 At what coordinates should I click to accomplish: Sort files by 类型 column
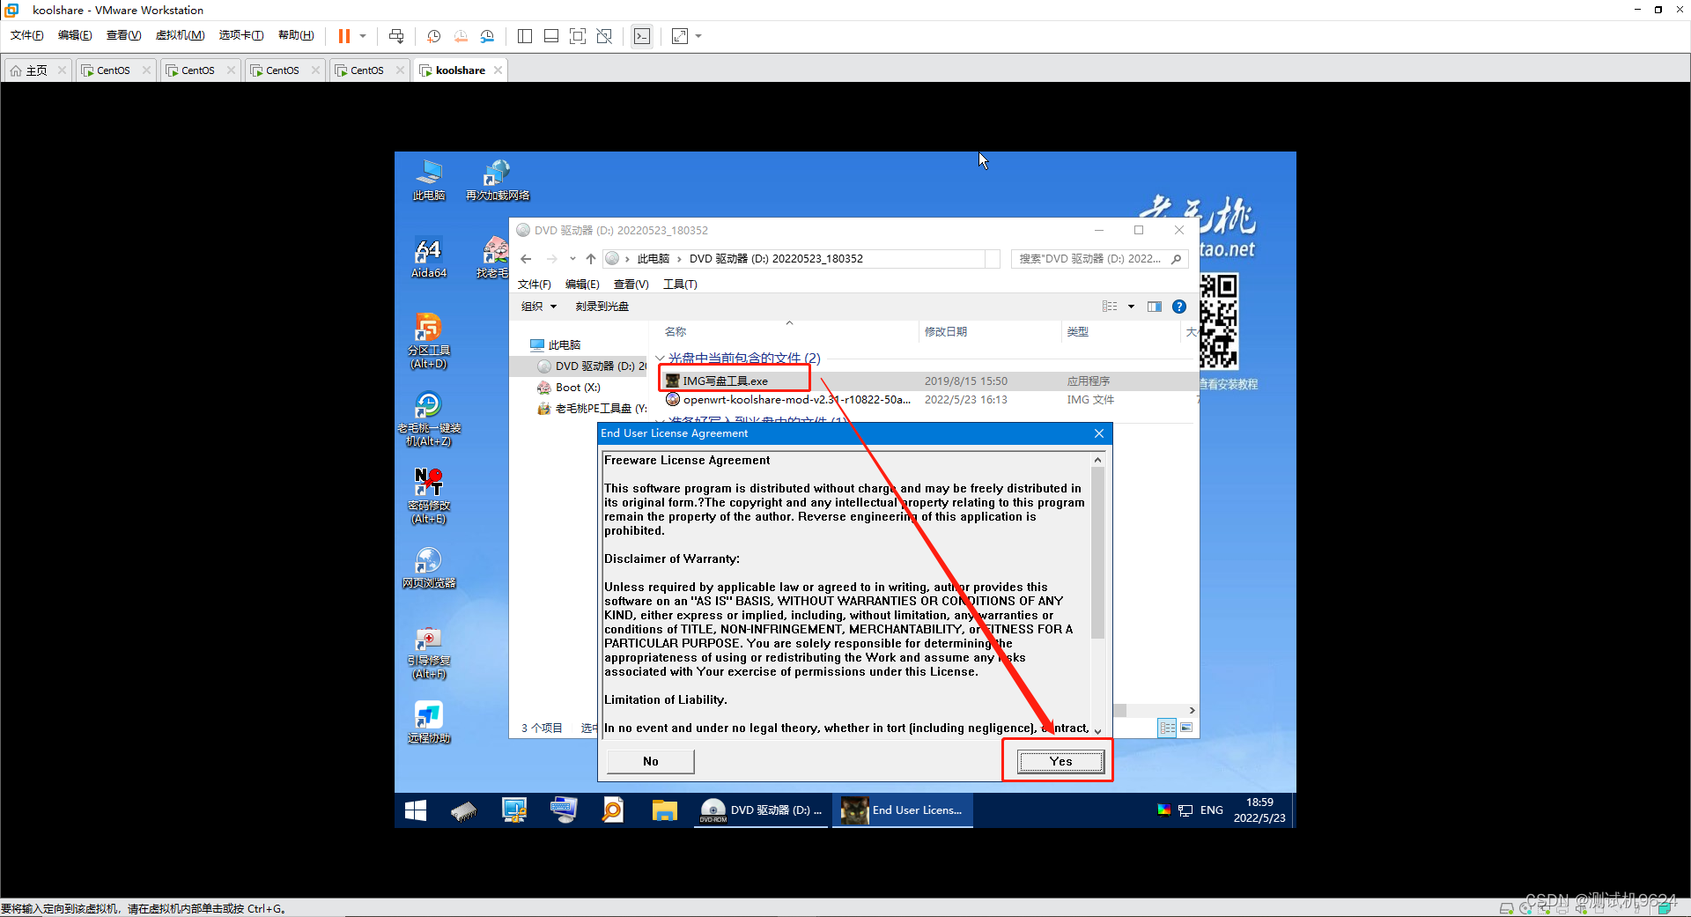[1077, 331]
